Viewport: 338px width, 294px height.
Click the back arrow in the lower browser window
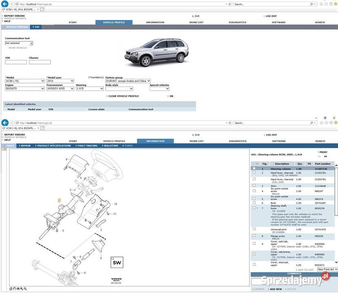5,122
